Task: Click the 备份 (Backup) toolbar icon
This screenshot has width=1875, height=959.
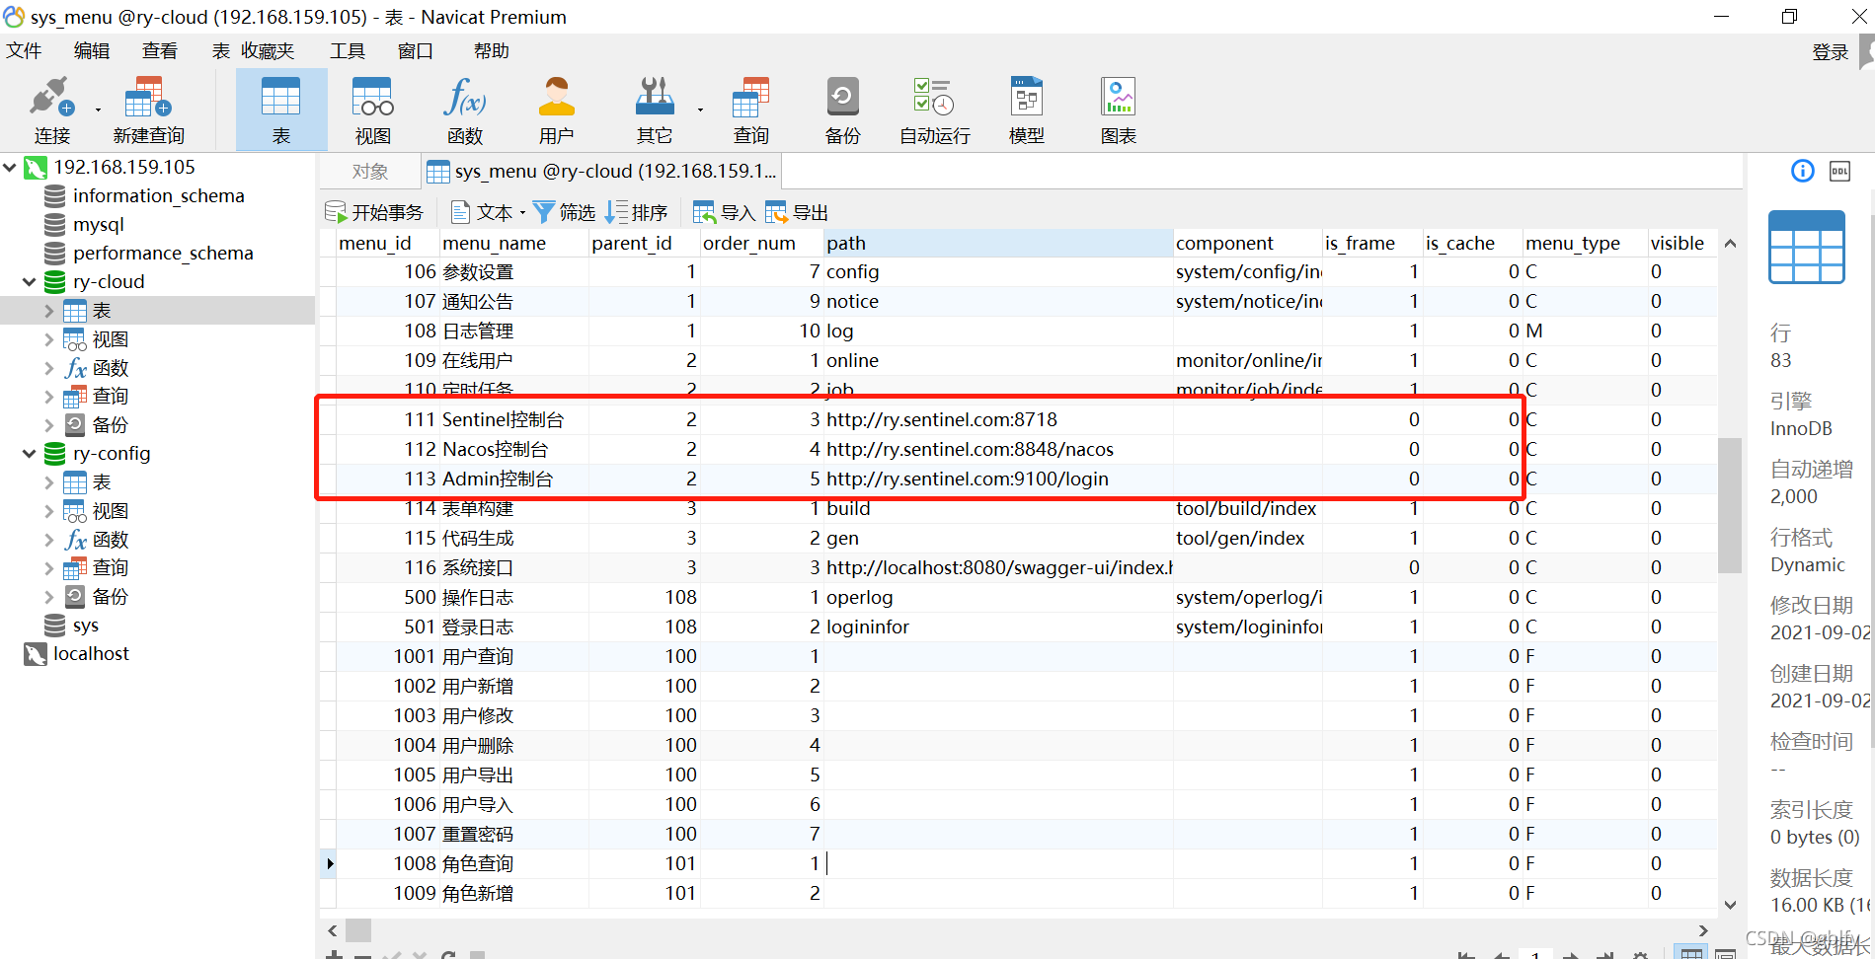Action: pos(842,110)
